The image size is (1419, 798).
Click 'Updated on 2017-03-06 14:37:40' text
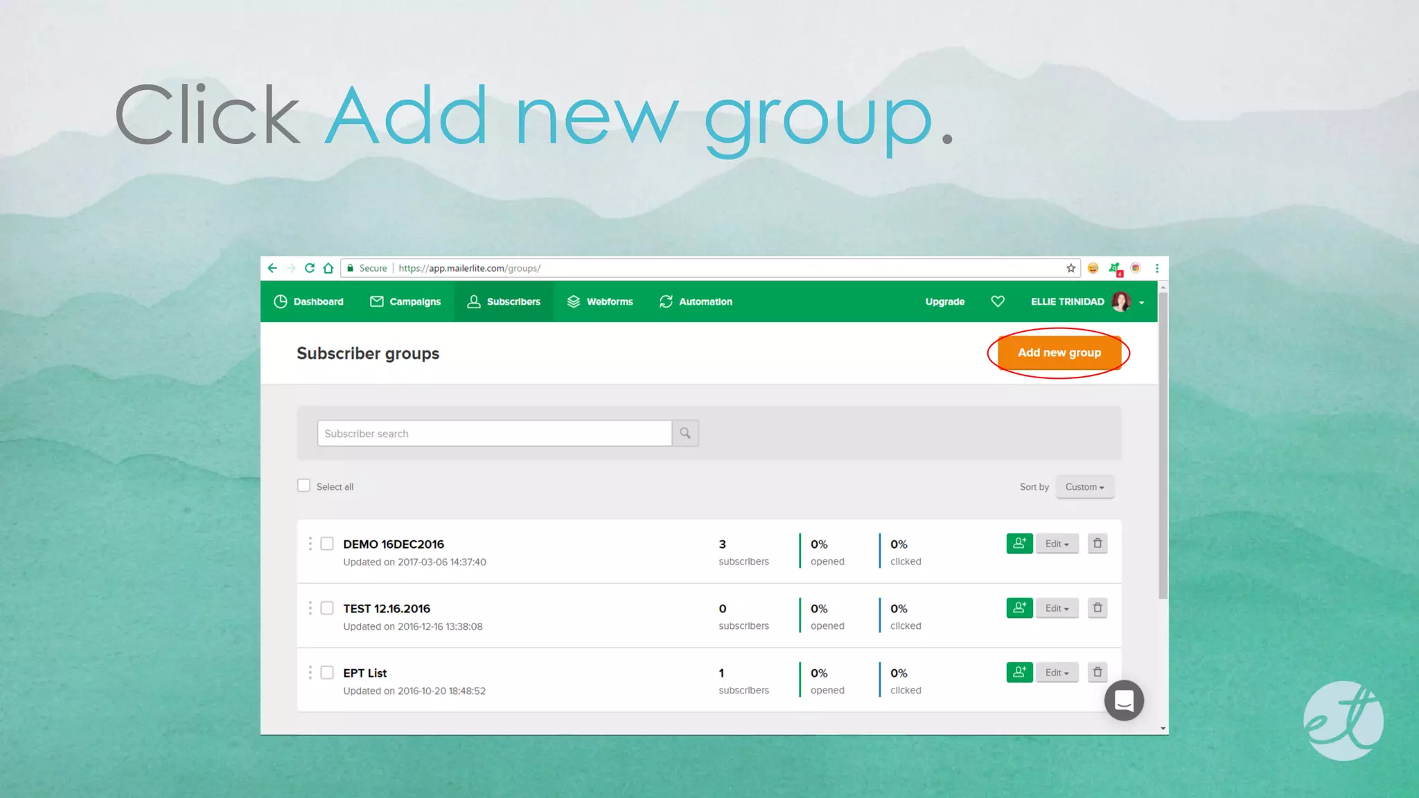pyautogui.click(x=415, y=562)
